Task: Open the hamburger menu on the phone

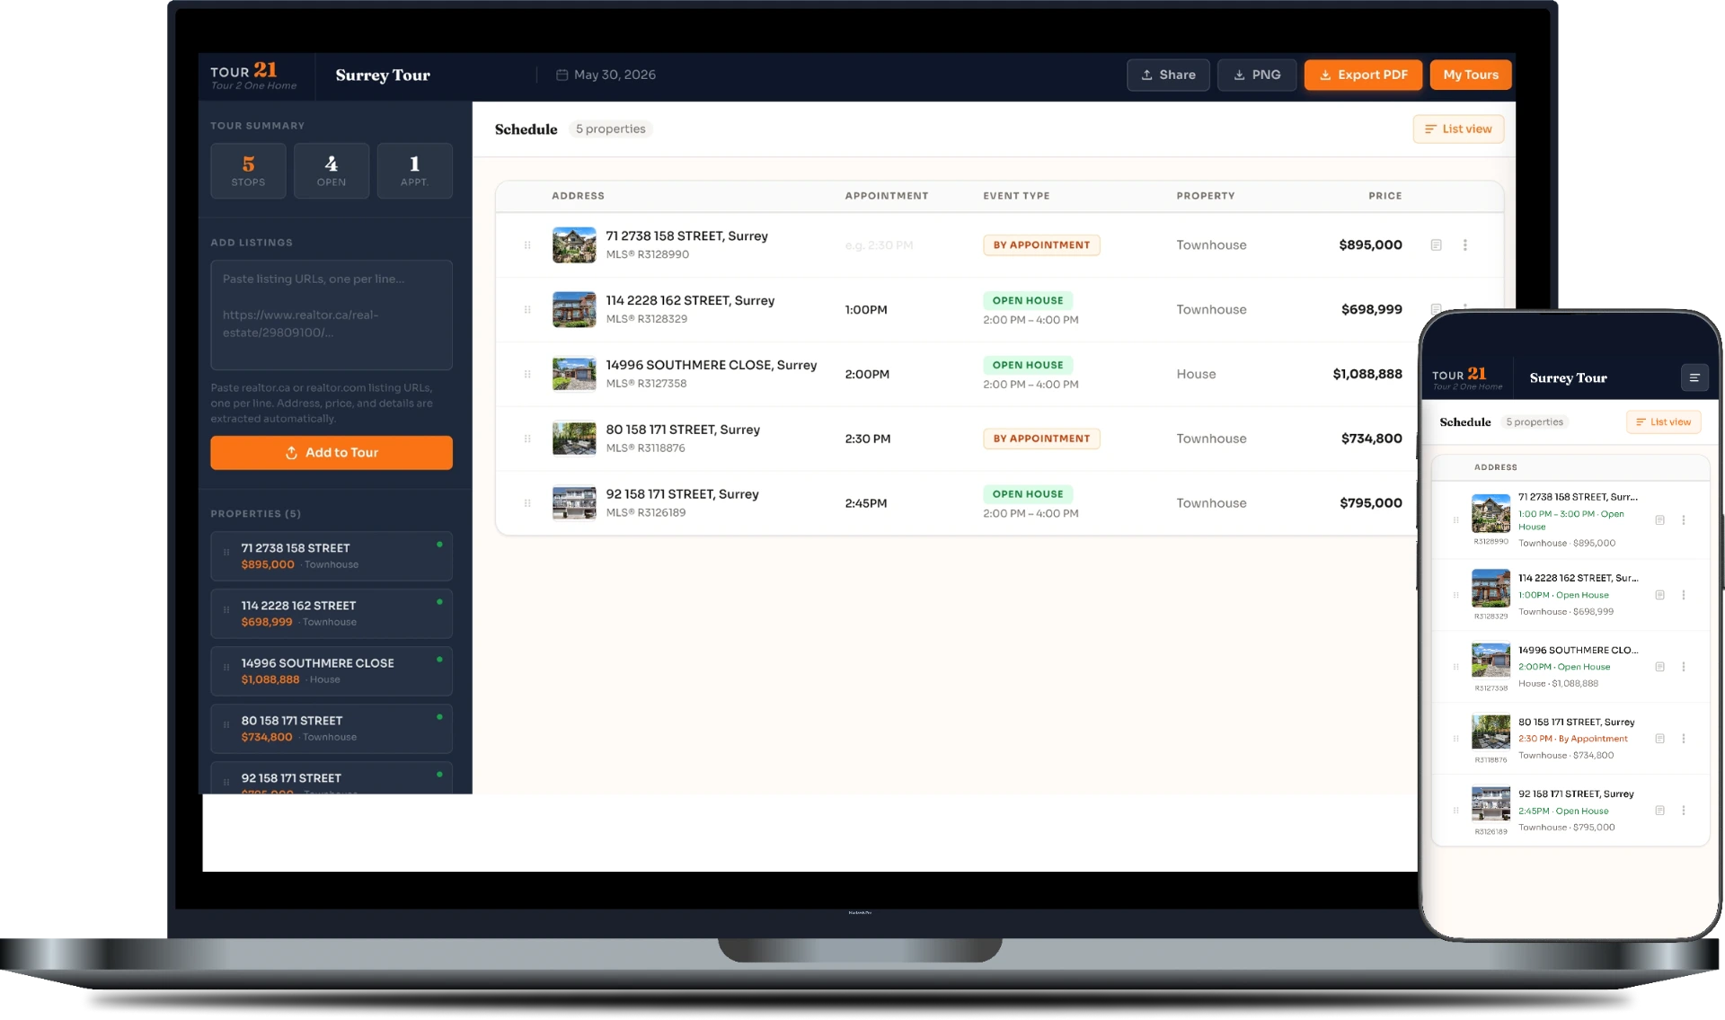Action: coord(1694,378)
